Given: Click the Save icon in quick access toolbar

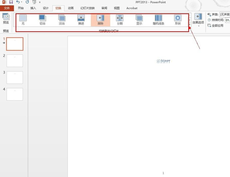Looking at the screenshot, I should (11, 2).
